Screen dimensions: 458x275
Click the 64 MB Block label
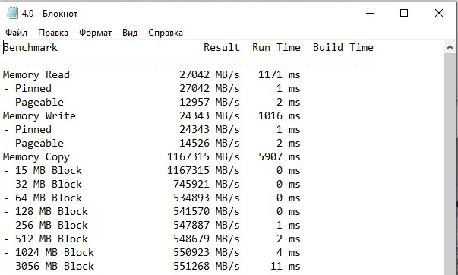pos(49,198)
